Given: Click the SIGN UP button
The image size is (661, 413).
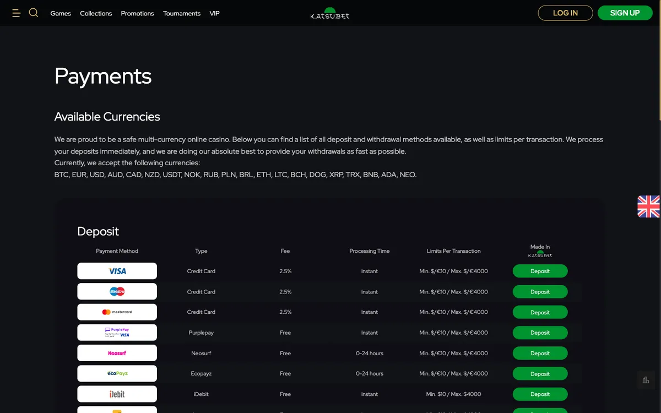Looking at the screenshot, I should [625, 13].
